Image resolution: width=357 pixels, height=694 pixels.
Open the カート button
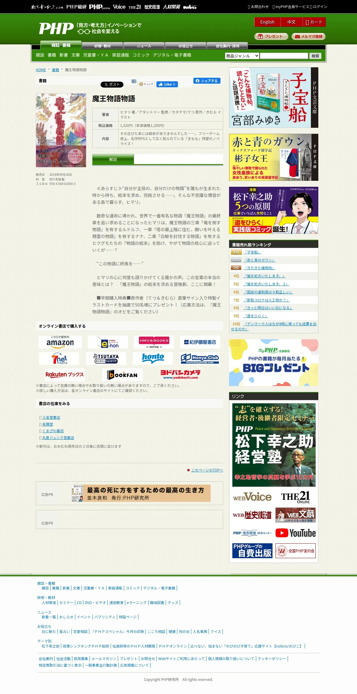click(x=314, y=22)
